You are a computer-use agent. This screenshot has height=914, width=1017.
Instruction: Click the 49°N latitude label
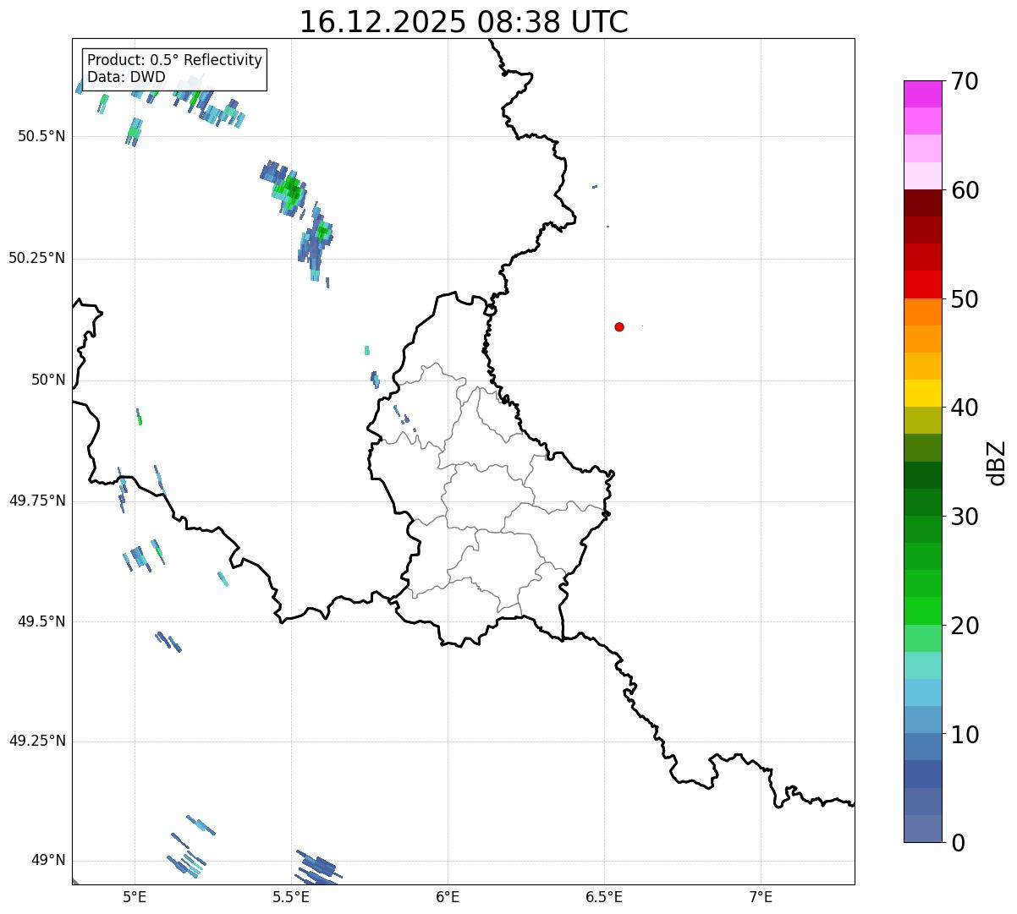(48, 861)
